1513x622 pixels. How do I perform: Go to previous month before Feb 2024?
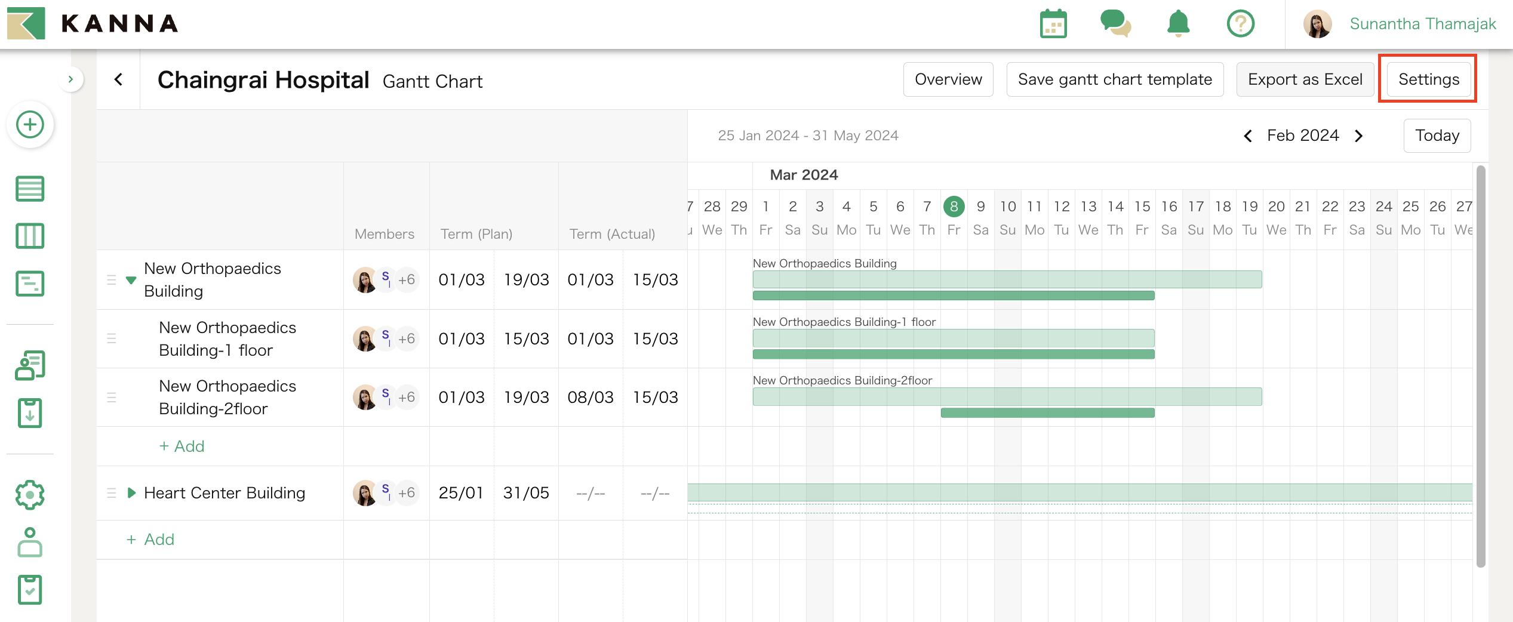(1248, 136)
